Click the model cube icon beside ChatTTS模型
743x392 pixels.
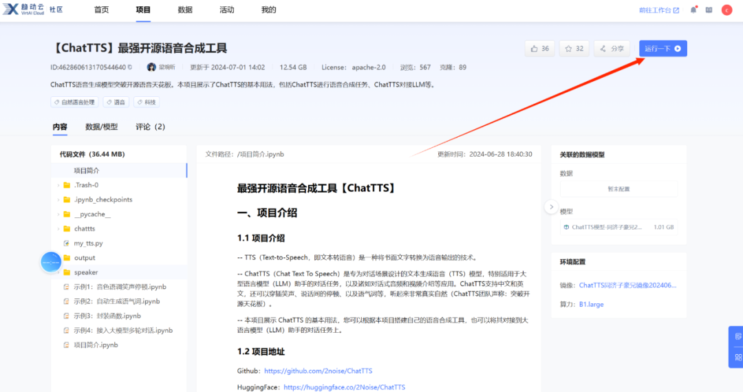point(566,227)
